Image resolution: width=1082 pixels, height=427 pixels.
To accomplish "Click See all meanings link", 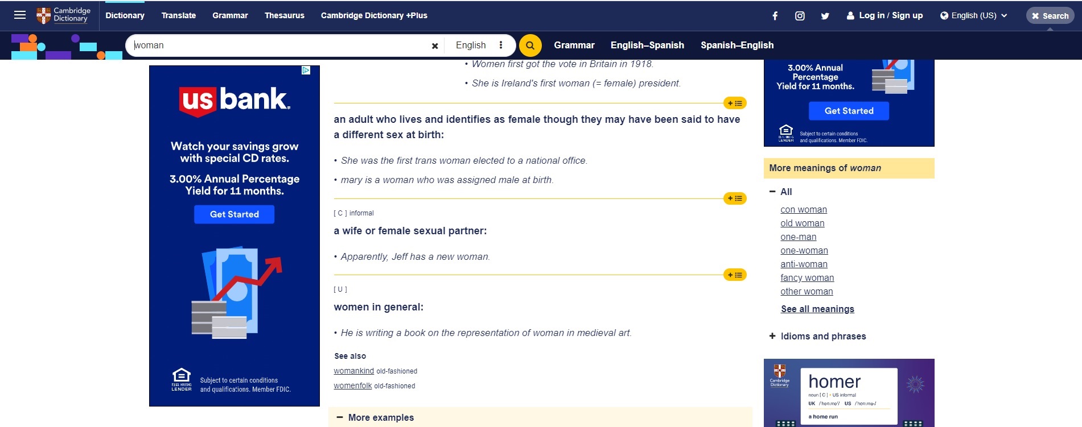I will coord(817,309).
